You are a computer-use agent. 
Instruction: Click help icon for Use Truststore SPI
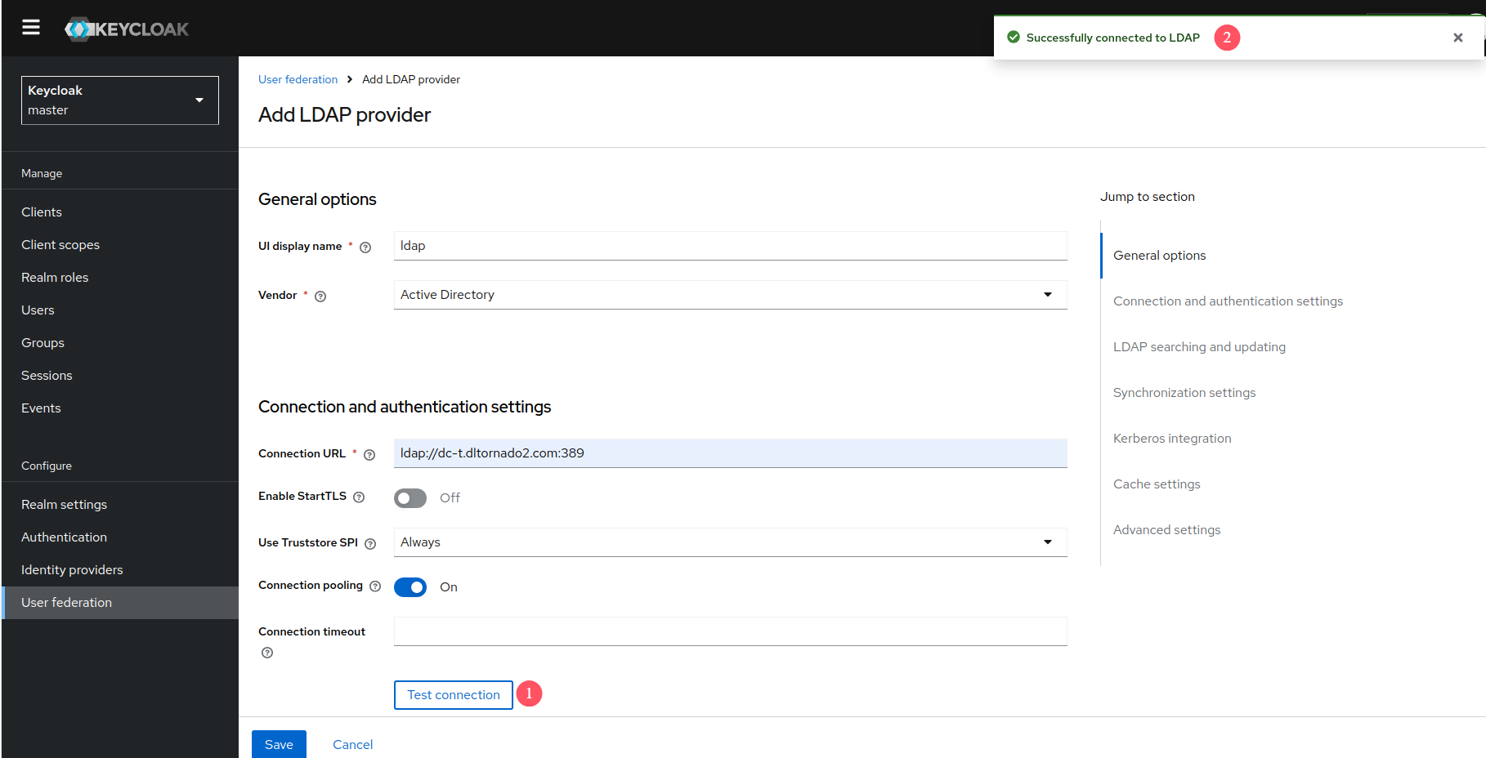[x=370, y=544]
